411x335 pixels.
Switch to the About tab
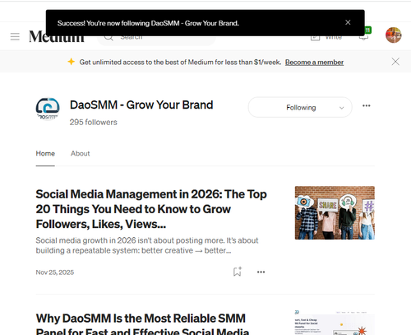tap(80, 153)
